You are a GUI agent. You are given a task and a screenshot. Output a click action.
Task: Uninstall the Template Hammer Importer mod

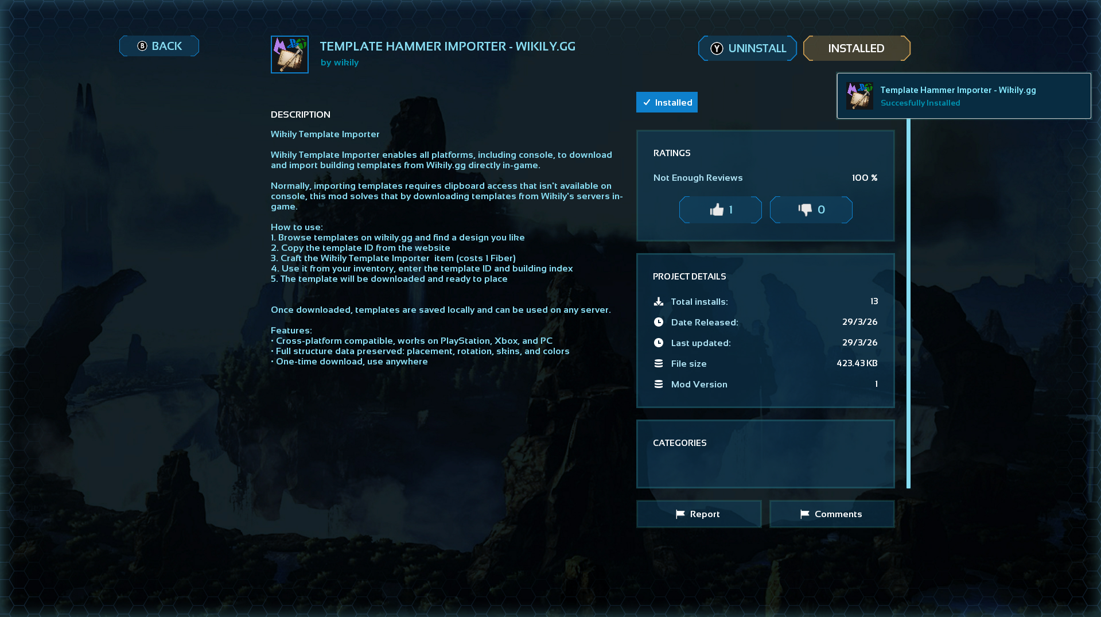[x=747, y=48]
